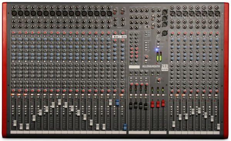
Task: Click the leftmost channel fader on the mixer
Action: [x=15, y=123]
